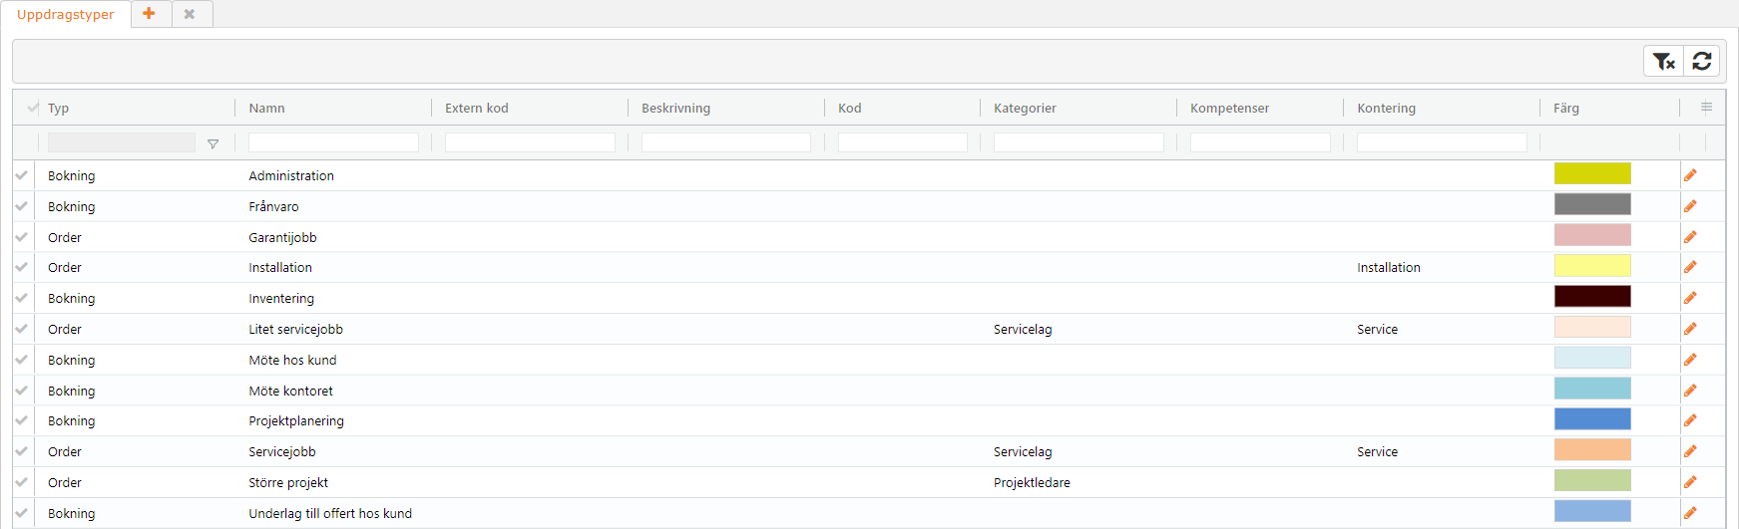Switch to the Uppdragstyper tab
Screen dimensions: 1739x529
click(66, 14)
